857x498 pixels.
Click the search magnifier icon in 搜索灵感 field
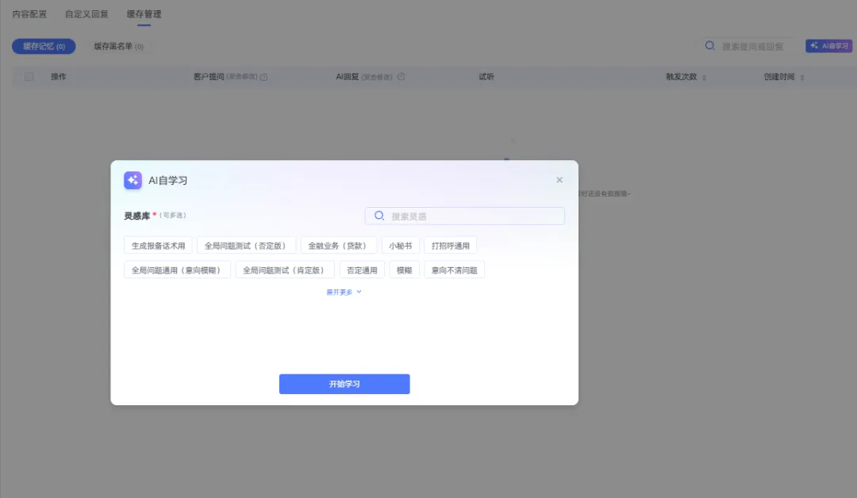(379, 216)
